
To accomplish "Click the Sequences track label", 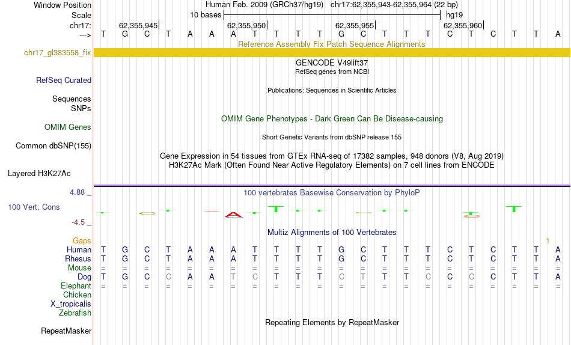I will click(x=72, y=99).
